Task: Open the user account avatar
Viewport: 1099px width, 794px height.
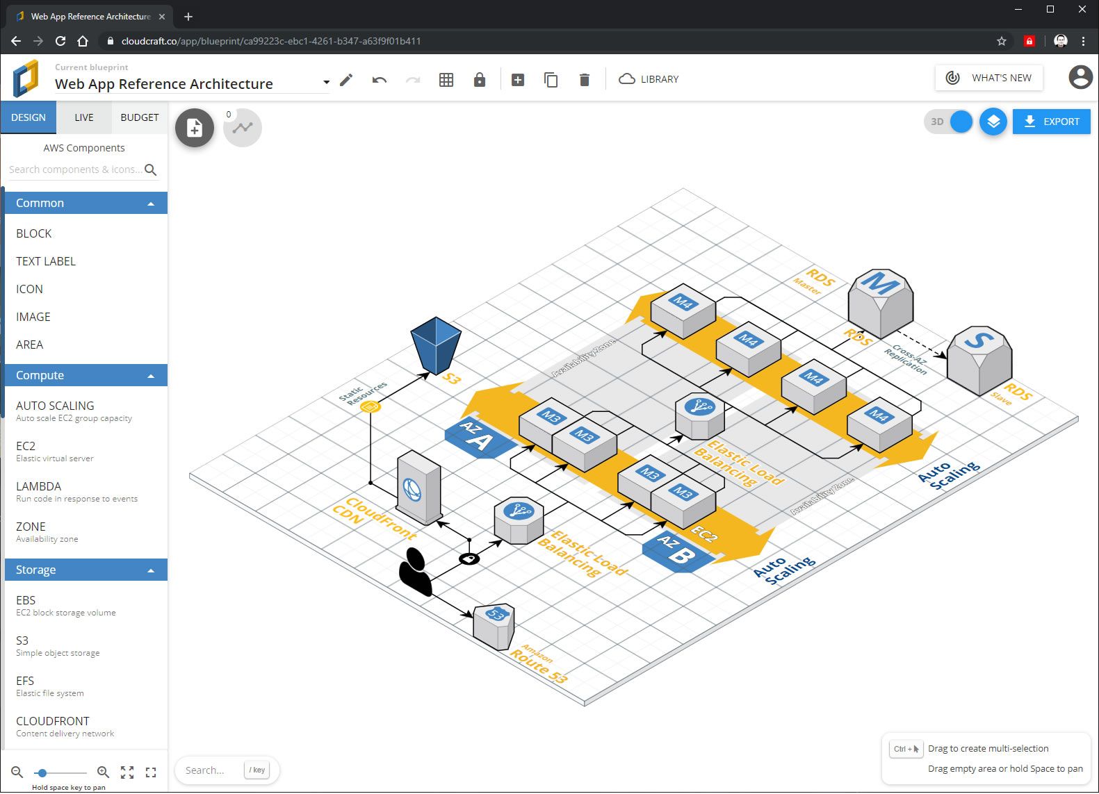Action: point(1080,77)
